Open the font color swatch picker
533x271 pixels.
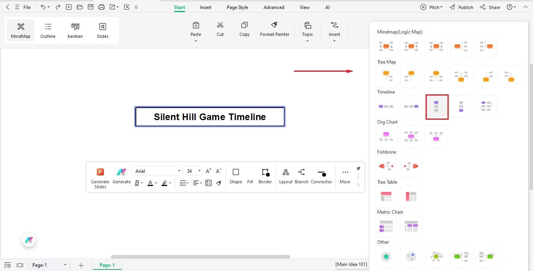tap(151, 182)
